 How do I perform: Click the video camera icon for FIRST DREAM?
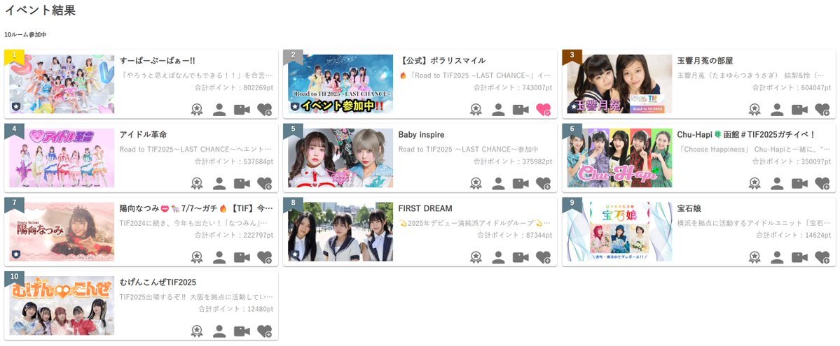[521, 257]
